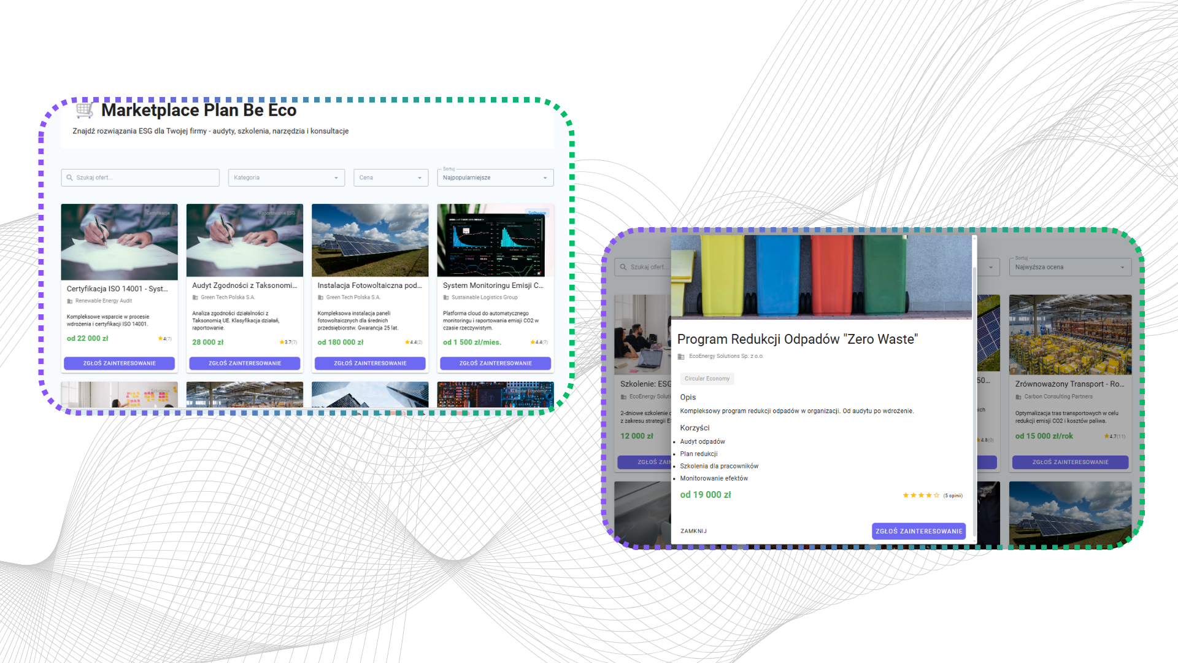This screenshot has height=663, width=1178.
Task: Click the building icon next to Renewable Energy Audit
Action: (x=69, y=301)
